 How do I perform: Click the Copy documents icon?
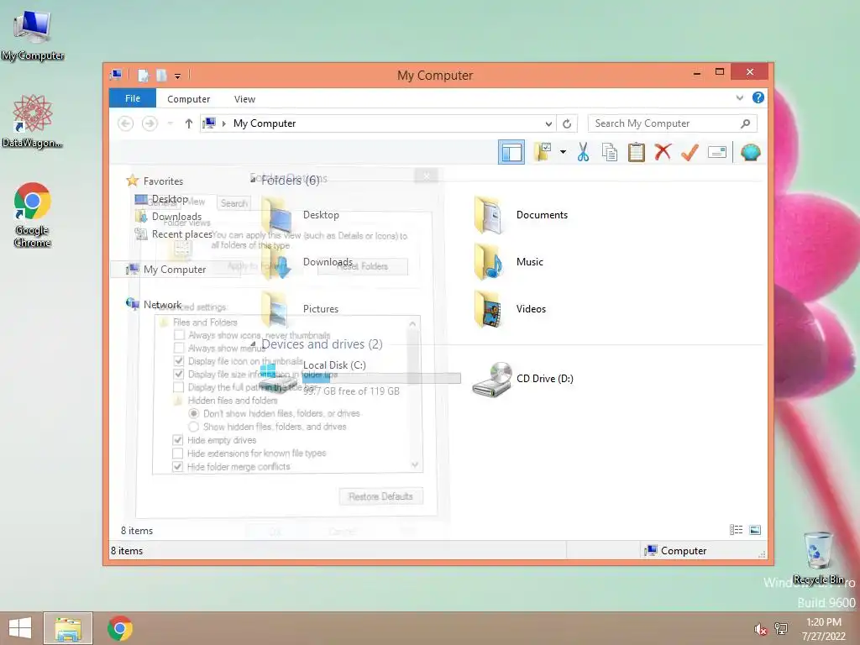tap(610, 152)
